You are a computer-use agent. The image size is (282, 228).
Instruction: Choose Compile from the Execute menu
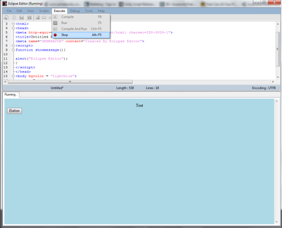click(x=81, y=17)
